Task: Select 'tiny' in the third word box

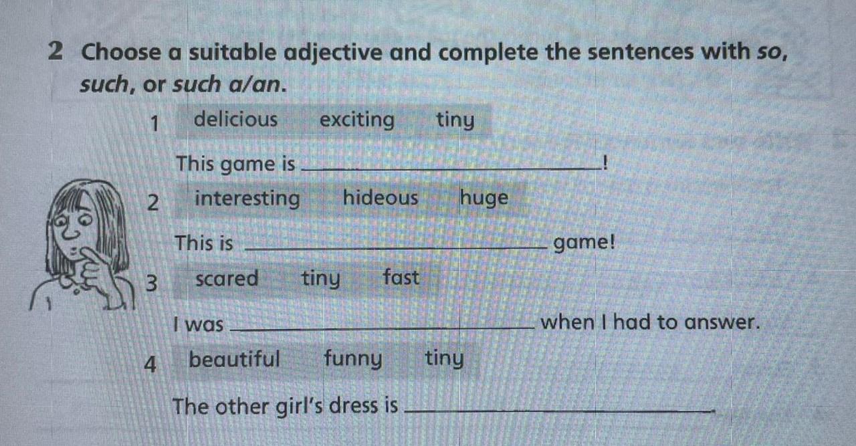Action: [320, 278]
